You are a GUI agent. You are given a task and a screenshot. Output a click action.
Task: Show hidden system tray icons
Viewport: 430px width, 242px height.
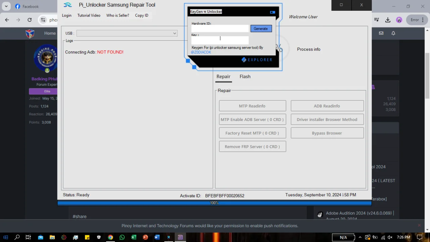[360, 237]
